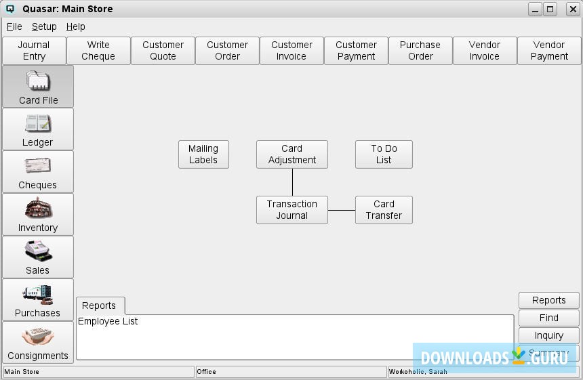Maximize the Quasar window
This screenshot has width=583, height=380.
pos(550,9)
